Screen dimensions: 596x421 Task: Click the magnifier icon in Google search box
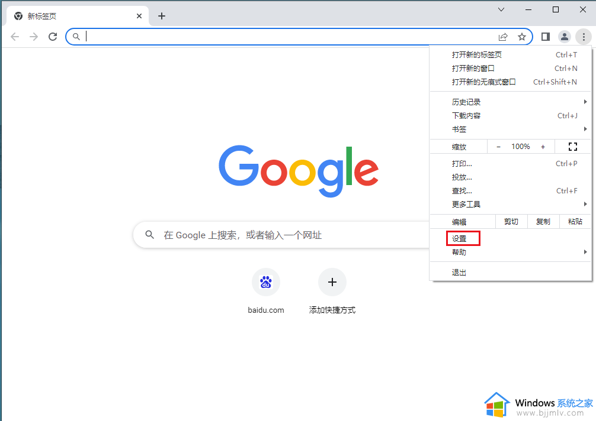pyautogui.click(x=150, y=235)
